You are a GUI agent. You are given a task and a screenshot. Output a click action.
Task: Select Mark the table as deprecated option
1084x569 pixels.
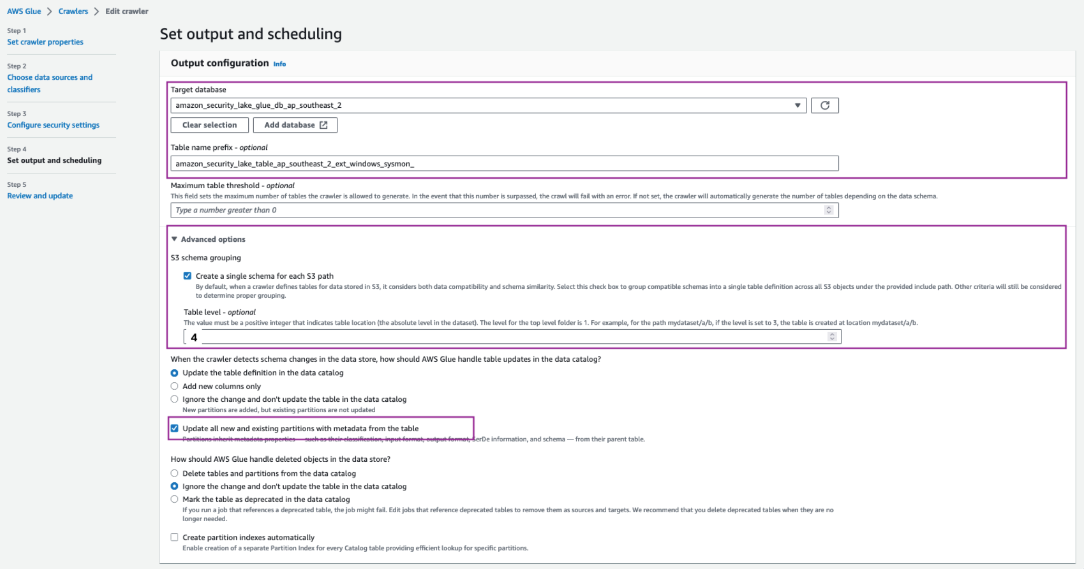(174, 499)
